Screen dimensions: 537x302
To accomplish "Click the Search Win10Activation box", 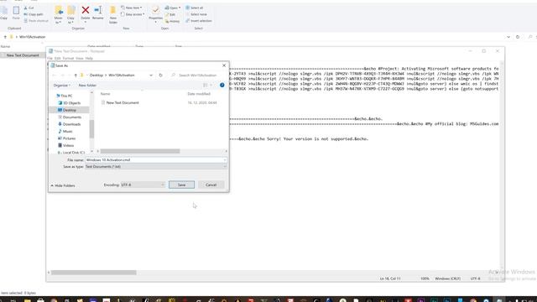I will click(198, 75).
